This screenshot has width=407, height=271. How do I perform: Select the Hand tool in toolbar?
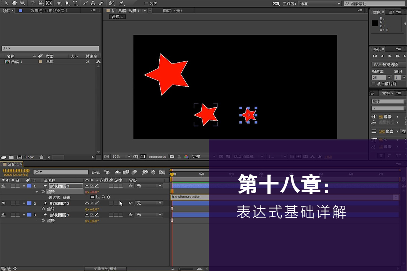tap(14, 3)
